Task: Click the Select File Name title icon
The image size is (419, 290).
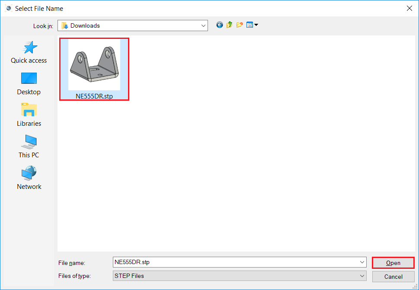Action: [9, 9]
